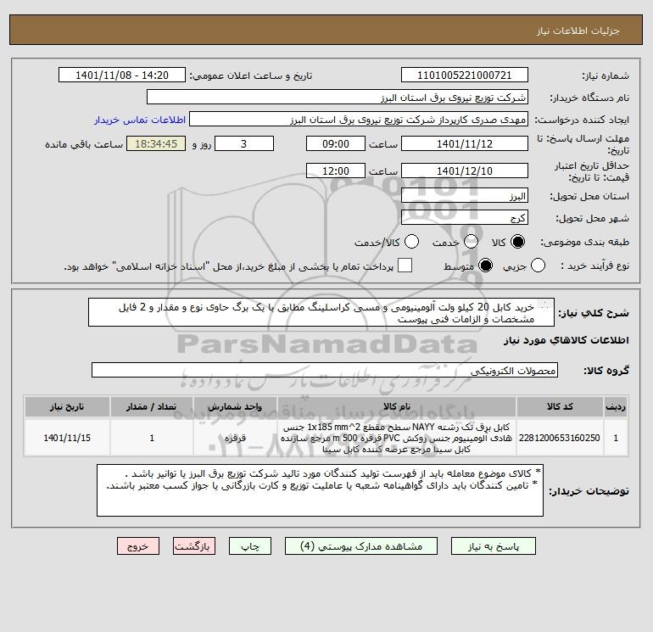Screen dimensions: 653x632
Task: Click the remaining time counter 18:34:45
Action: 156,143
